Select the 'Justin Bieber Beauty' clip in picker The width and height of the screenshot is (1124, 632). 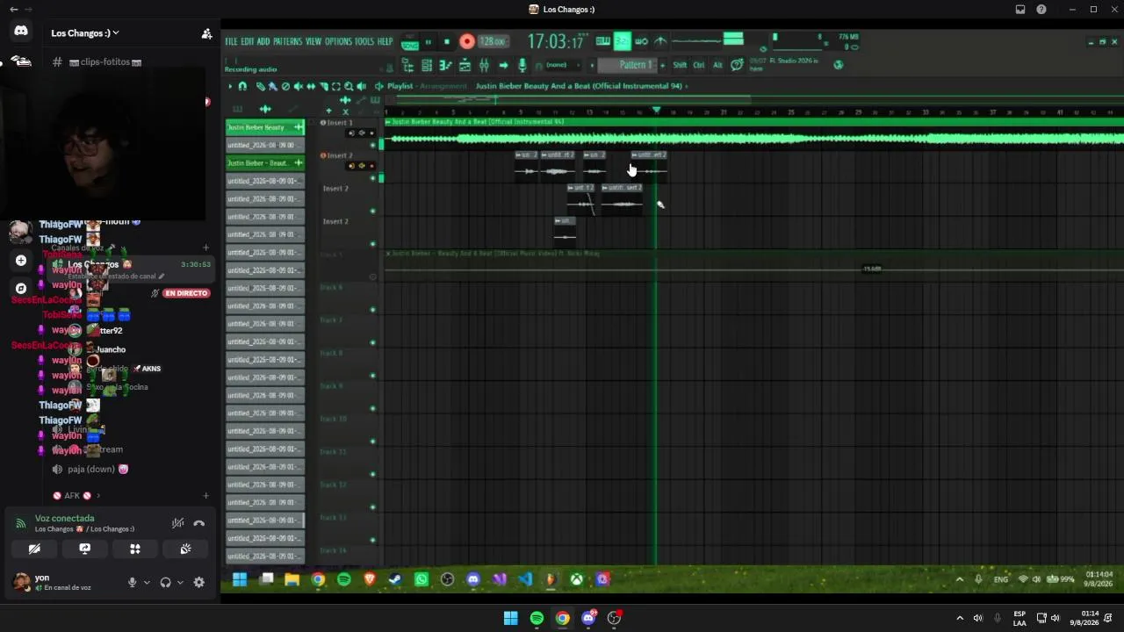[x=265, y=127]
